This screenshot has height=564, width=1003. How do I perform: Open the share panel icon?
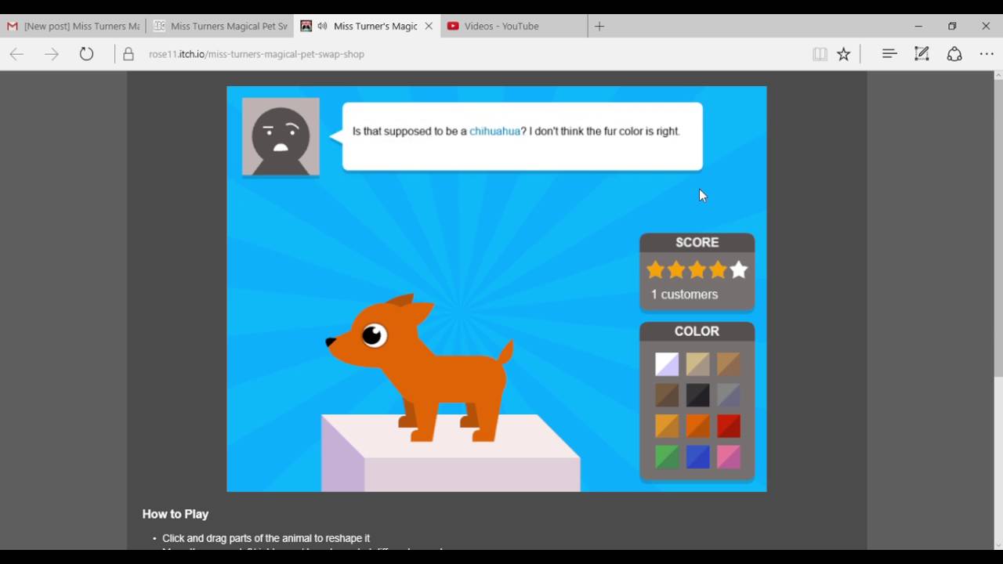[x=954, y=54]
